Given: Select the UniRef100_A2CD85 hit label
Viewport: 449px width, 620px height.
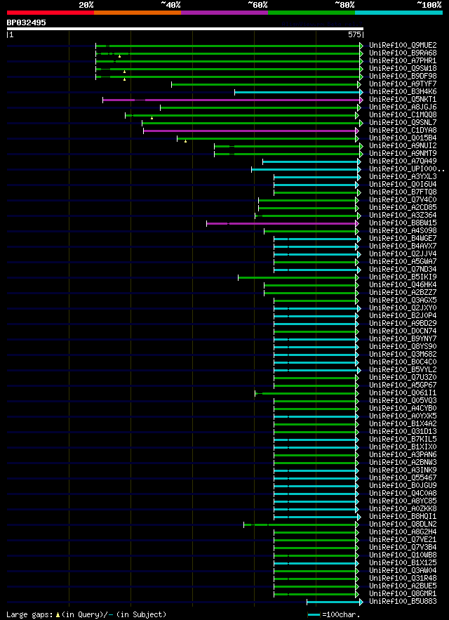Looking at the screenshot, I should point(403,208).
